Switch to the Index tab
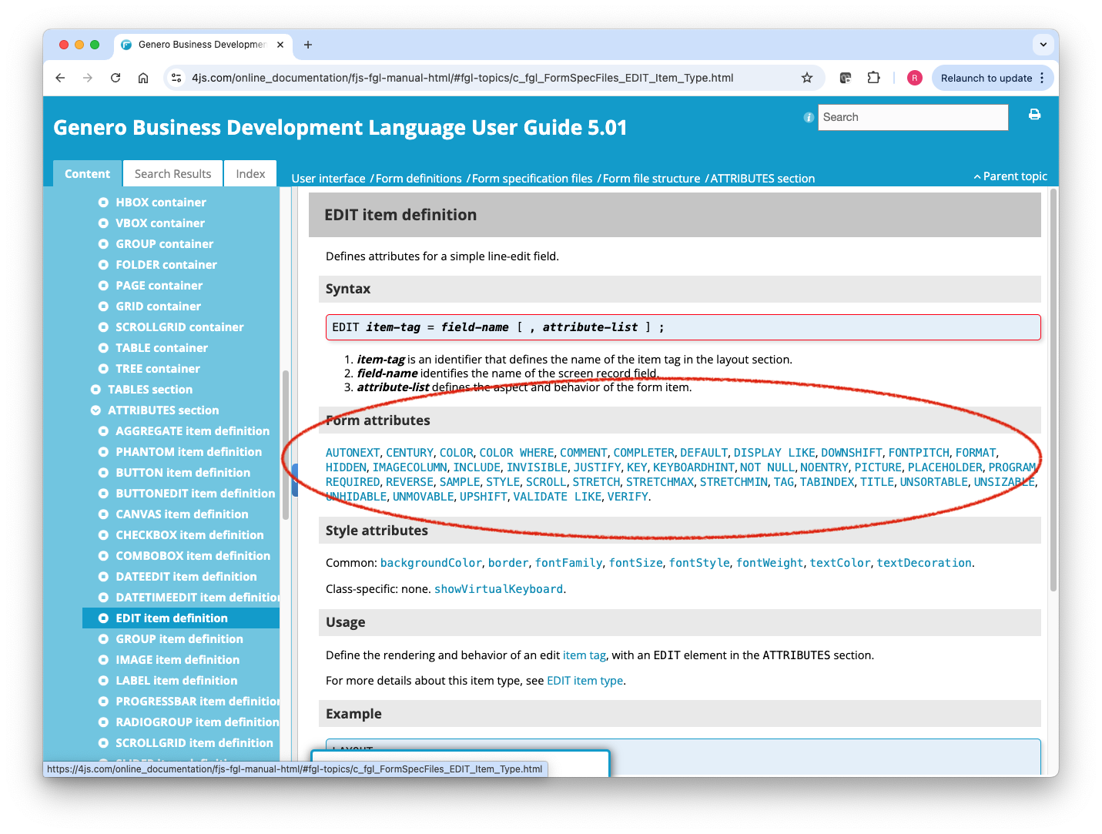This screenshot has width=1102, height=834. [250, 174]
